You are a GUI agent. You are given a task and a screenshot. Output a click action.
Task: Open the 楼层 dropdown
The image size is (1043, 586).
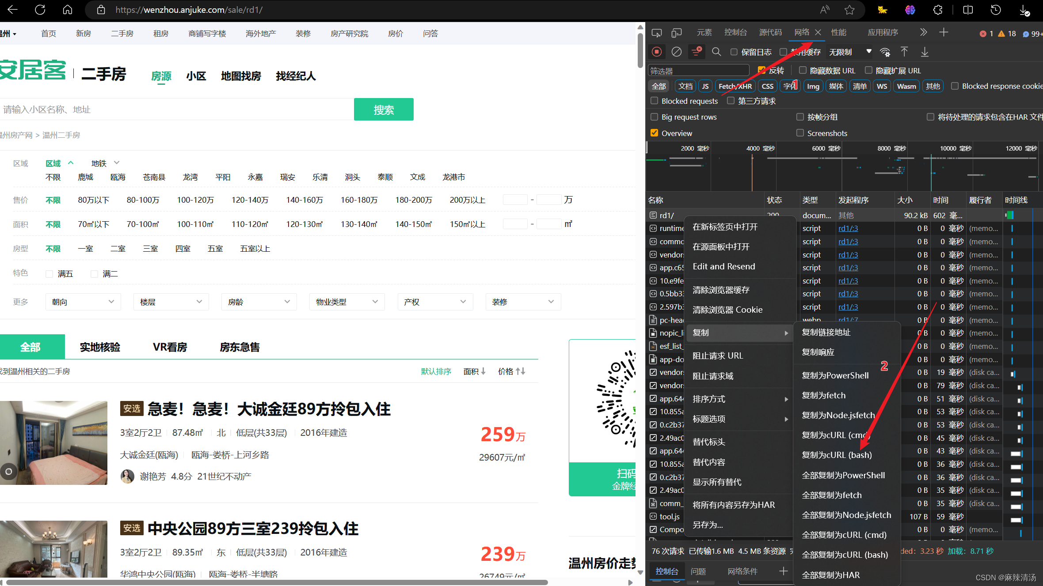click(171, 302)
